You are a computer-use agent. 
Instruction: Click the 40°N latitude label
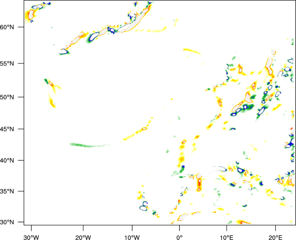[7, 161]
